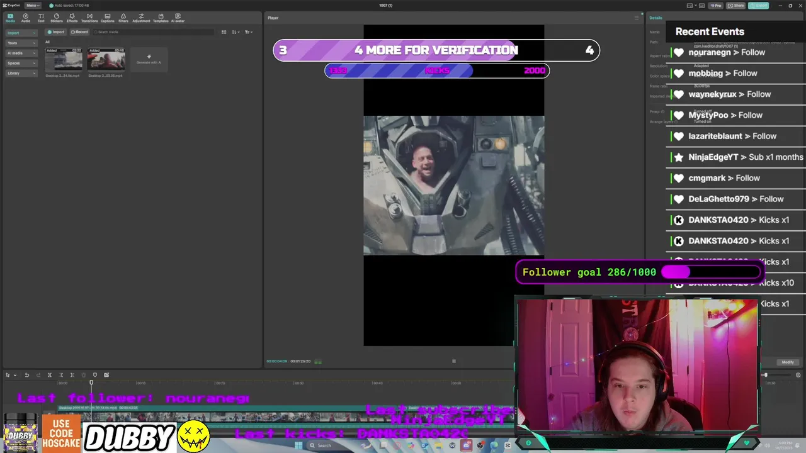
Task: Click Generate with AI card
Action: 149,60
